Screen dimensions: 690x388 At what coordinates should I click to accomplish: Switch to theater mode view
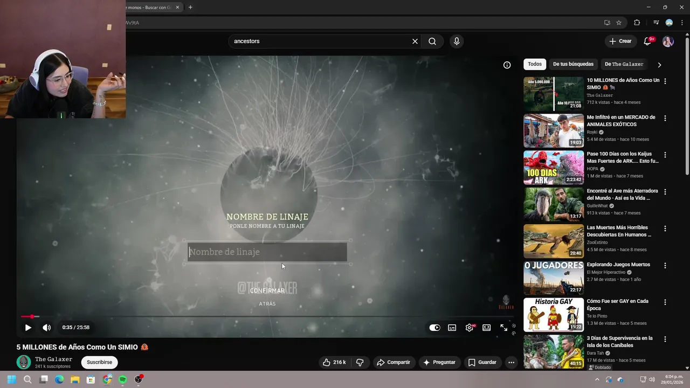pos(487,328)
